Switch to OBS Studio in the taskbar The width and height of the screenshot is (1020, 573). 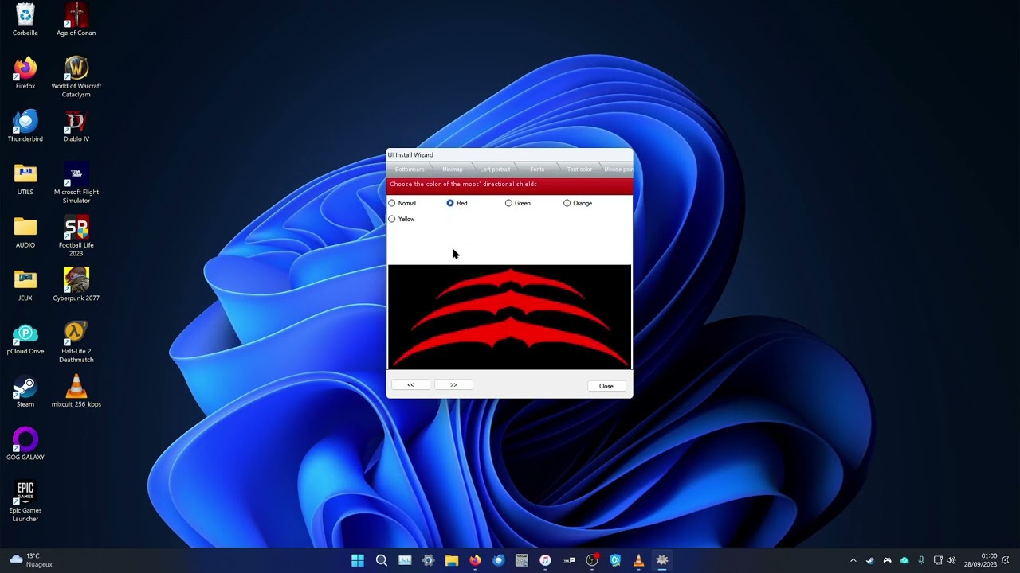[x=592, y=560]
